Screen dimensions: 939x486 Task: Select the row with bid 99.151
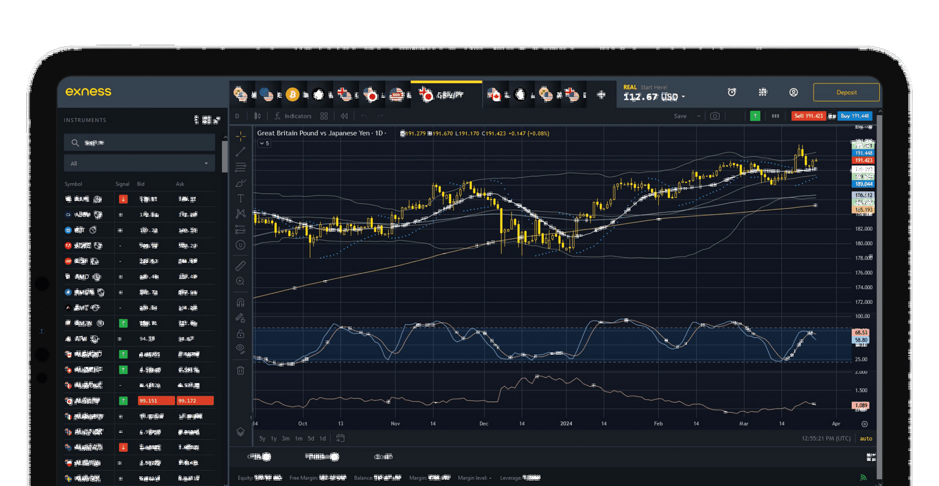click(139, 400)
